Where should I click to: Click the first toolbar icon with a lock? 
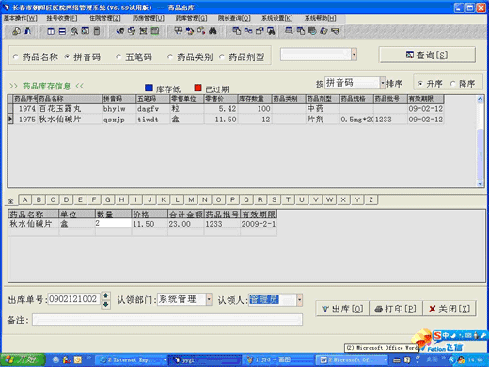coord(16,31)
